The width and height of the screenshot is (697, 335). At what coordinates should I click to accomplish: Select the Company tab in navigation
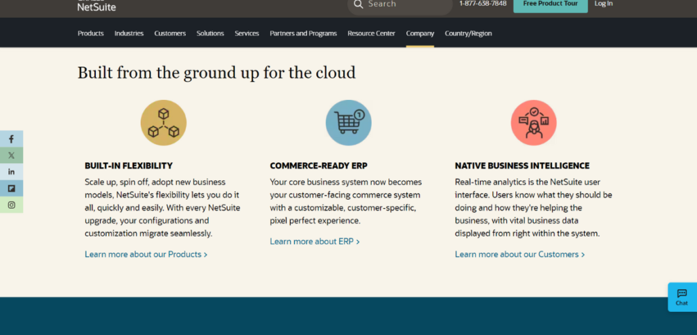(420, 33)
